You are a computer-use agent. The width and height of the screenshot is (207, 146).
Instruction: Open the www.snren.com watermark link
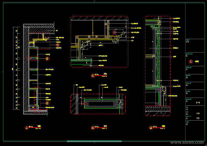pos(187,142)
